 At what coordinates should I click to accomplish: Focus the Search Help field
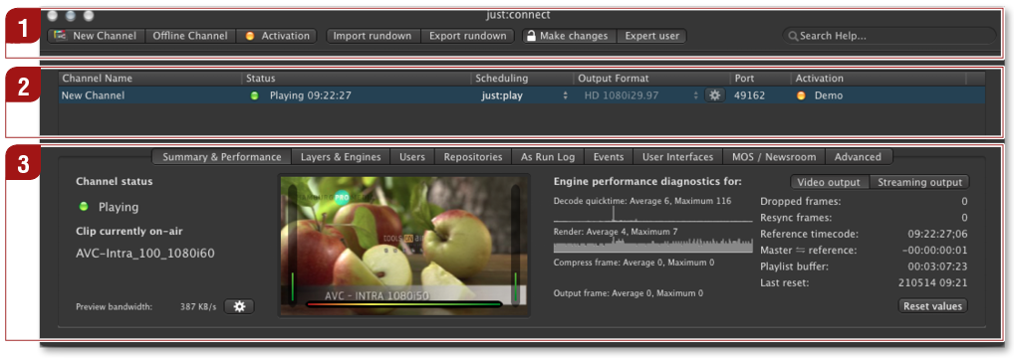coord(889,36)
